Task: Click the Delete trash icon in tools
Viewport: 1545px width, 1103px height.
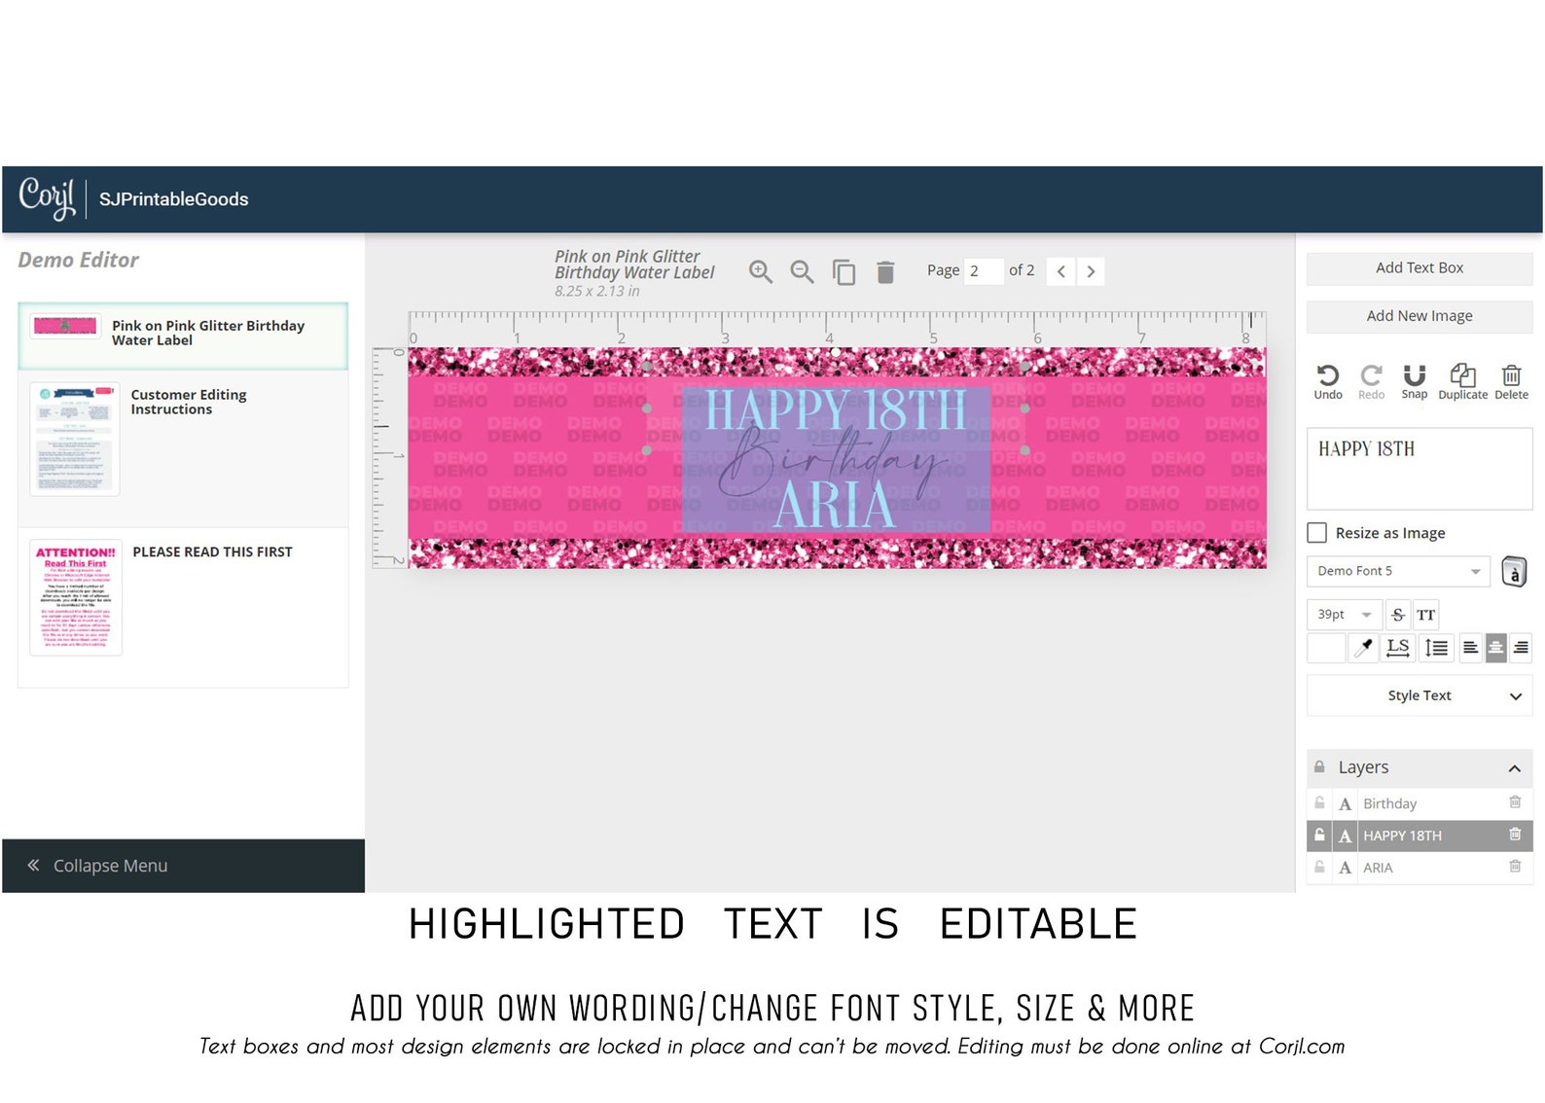Action: pyautogui.click(x=1511, y=381)
